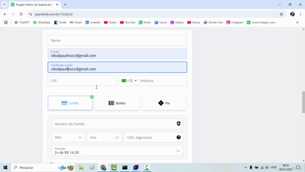Open the ChatGPT bookmark

tap(22, 22)
